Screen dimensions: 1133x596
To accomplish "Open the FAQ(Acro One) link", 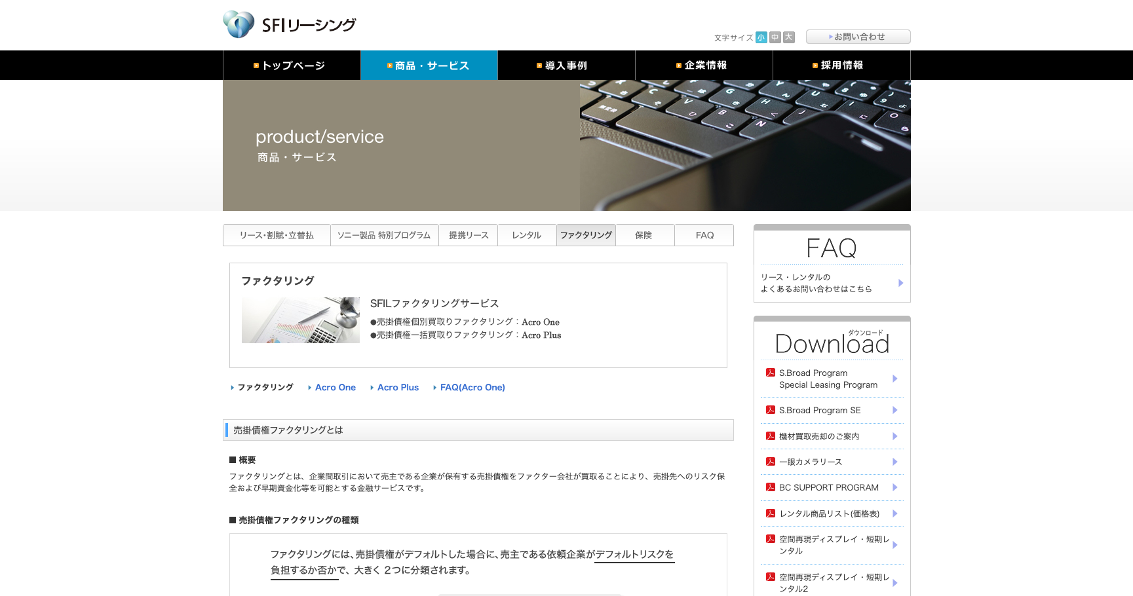I will point(472,387).
